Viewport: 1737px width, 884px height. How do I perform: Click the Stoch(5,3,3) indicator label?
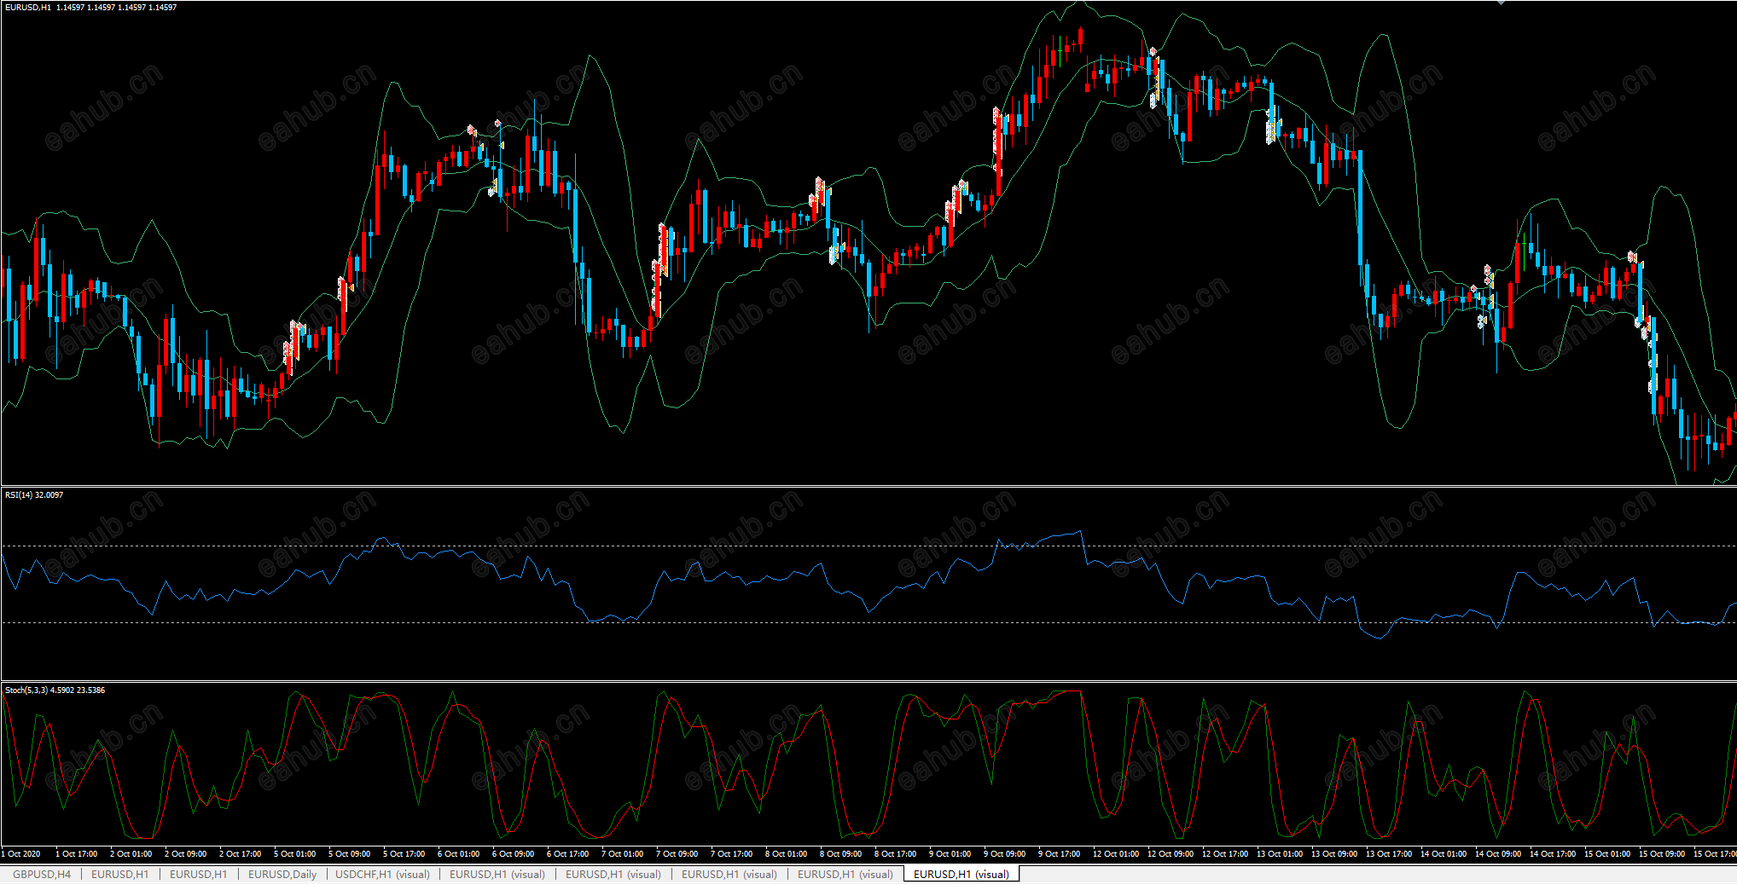(55, 690)
